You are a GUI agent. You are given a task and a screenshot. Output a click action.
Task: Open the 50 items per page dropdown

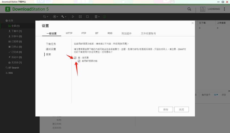(x=216, y=95)
